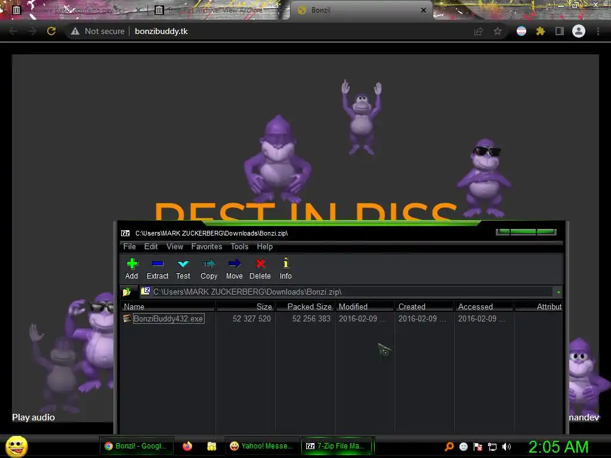This screenshot has height=458, width=611.
Task: Click the Add button in 7-Zip toolbar
Action: pos(132,269)
